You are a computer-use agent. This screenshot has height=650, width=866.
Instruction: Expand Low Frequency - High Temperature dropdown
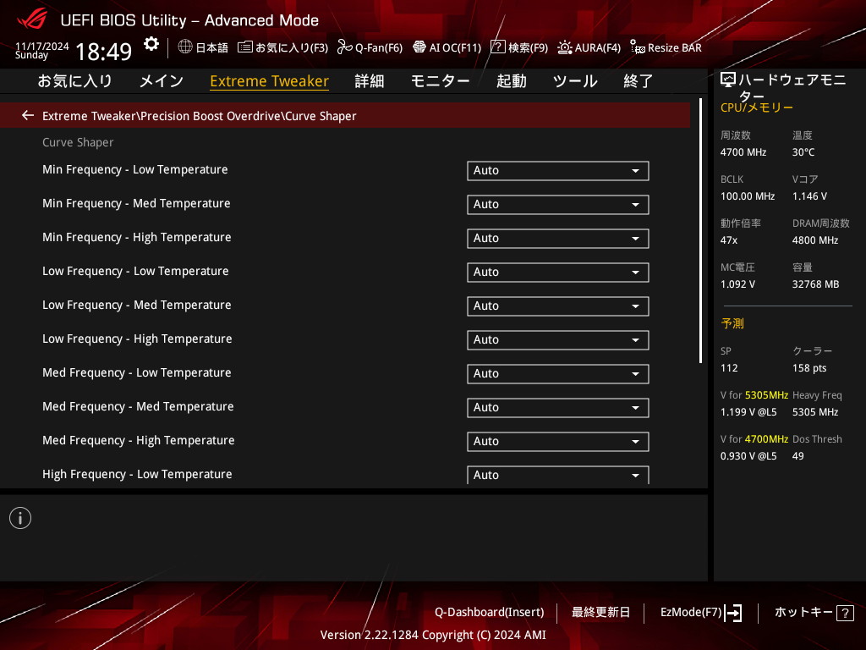[x=558, y=339]
